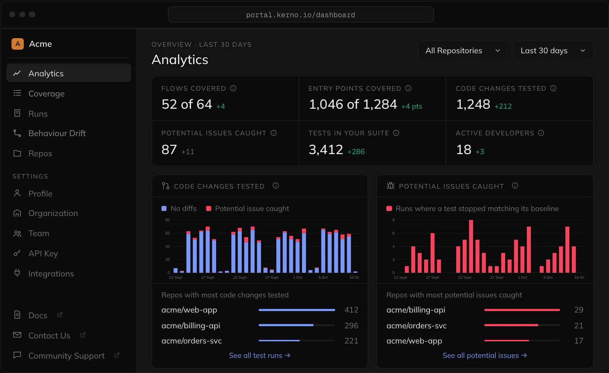The height and width of the screenshot is (373, 609).
Task: Go to Coverage in the sidebar
Action: (69, 94)
